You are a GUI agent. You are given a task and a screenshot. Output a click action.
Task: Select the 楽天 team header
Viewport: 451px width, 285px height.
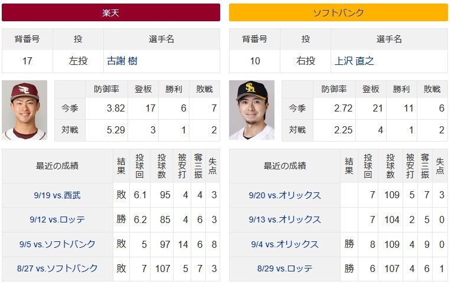[111, 12]
